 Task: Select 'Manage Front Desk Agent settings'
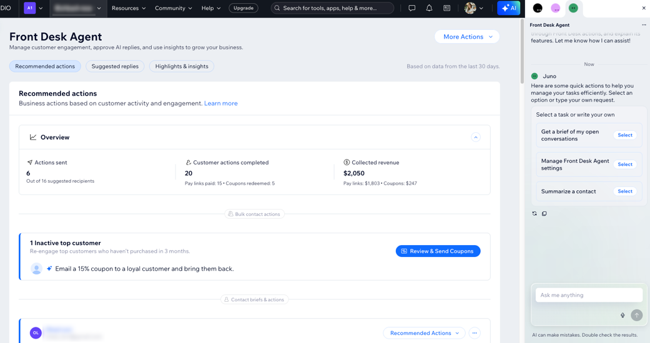point(625,165)
